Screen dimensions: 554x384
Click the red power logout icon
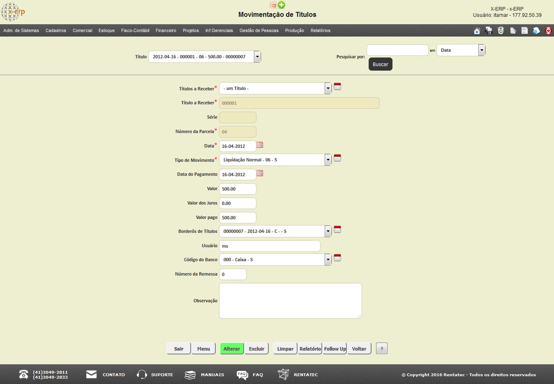pos(548,30)
